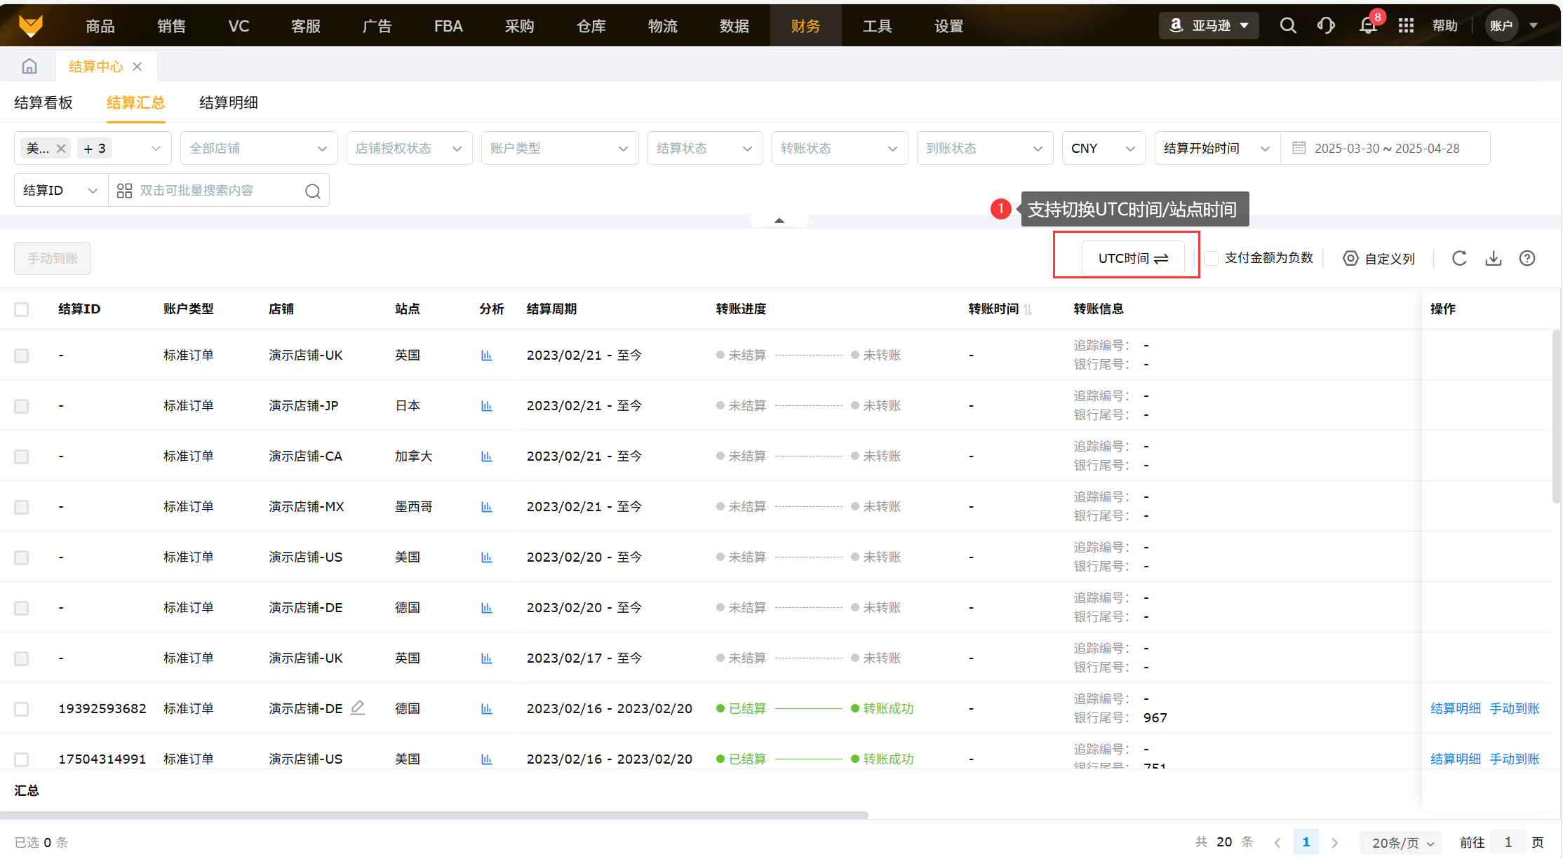Enable 支付金额为负数 checkbox

click(1212, 258)
